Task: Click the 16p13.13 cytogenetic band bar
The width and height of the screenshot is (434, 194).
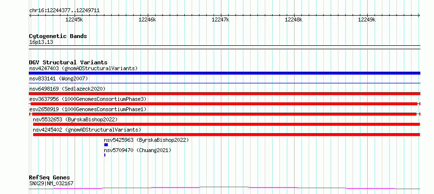Action: [224, 47]
